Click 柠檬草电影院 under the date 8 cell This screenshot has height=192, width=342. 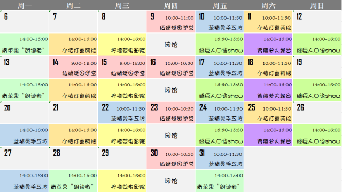pos(128,51)
